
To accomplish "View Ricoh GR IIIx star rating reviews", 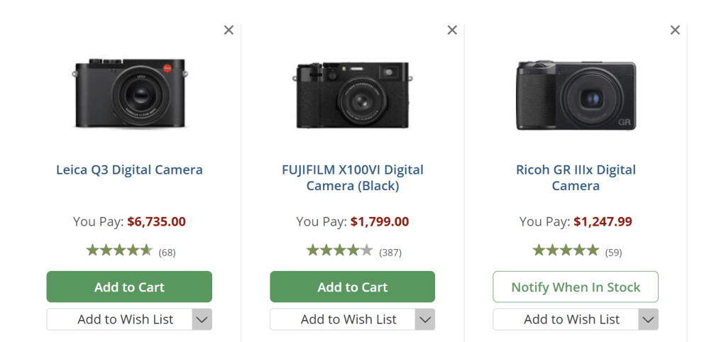I will [x=566, y=250].
